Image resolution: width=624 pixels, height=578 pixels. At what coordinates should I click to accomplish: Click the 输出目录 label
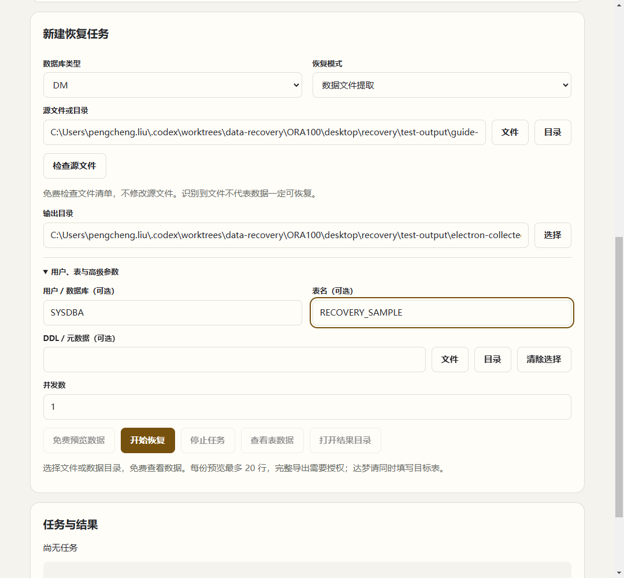tap(58, 213)
